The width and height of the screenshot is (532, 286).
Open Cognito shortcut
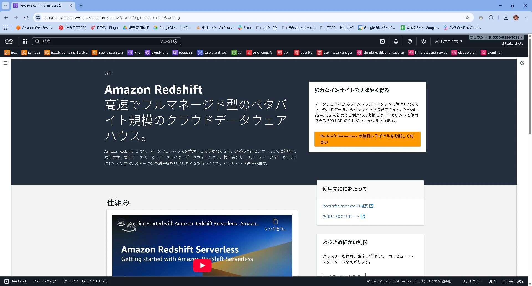pos(303,53)
